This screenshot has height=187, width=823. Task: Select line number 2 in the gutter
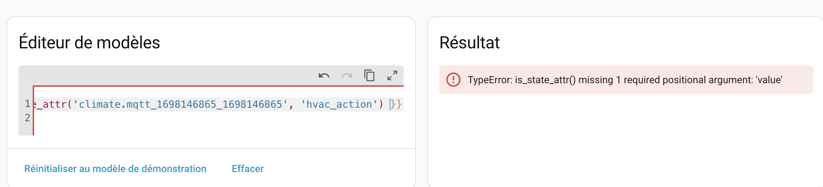pos(27,118)
